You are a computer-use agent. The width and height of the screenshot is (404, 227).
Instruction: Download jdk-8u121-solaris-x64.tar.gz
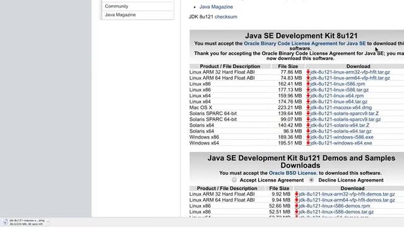pyautogui.click(x=341, y=131)
